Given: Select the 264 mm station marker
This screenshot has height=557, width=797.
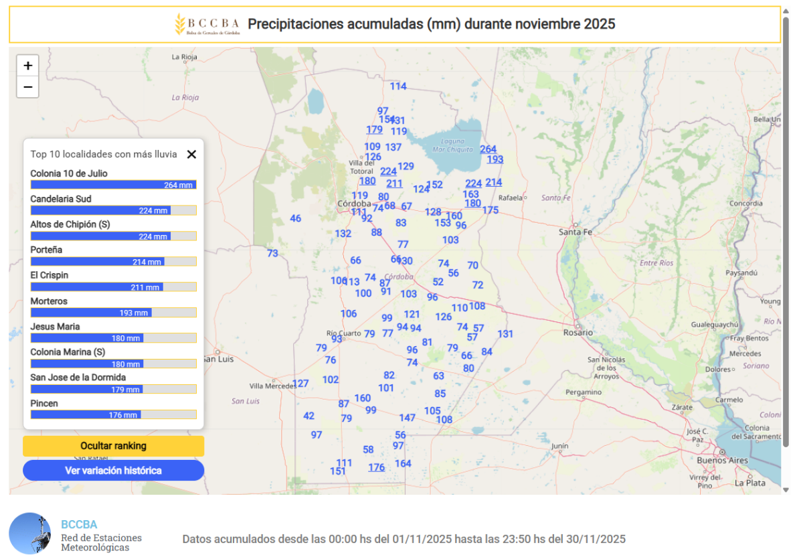Looking at the screenshot, I should [488, 149].
